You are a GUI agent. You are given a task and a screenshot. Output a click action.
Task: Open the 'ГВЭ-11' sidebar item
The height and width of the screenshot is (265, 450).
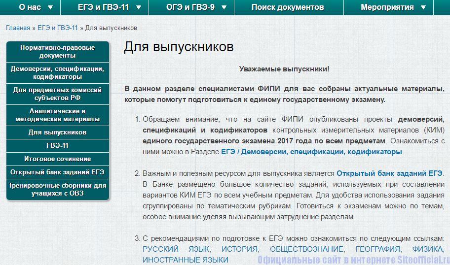tap(57, 146)
